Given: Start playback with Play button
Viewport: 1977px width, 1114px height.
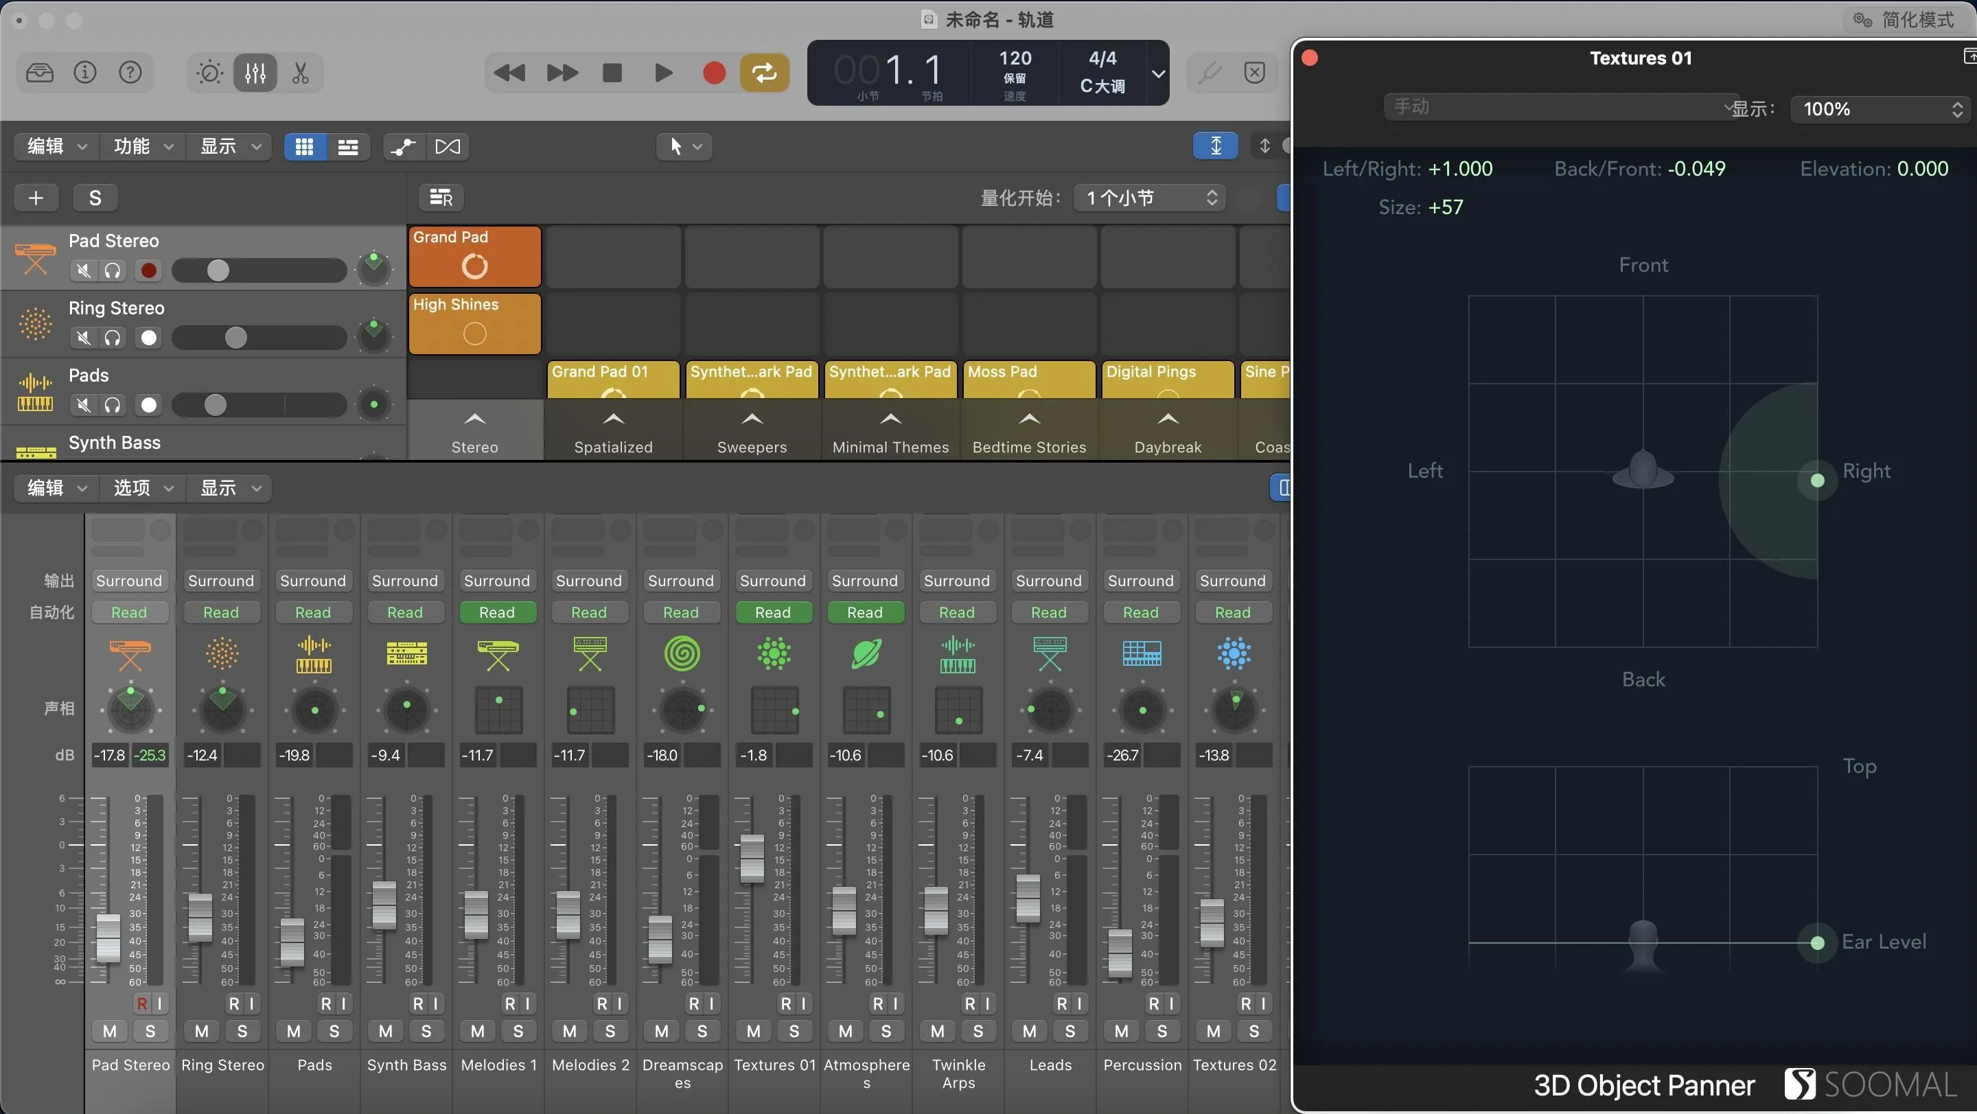Looking at the screenshot, I should click(x=663, y=73).
